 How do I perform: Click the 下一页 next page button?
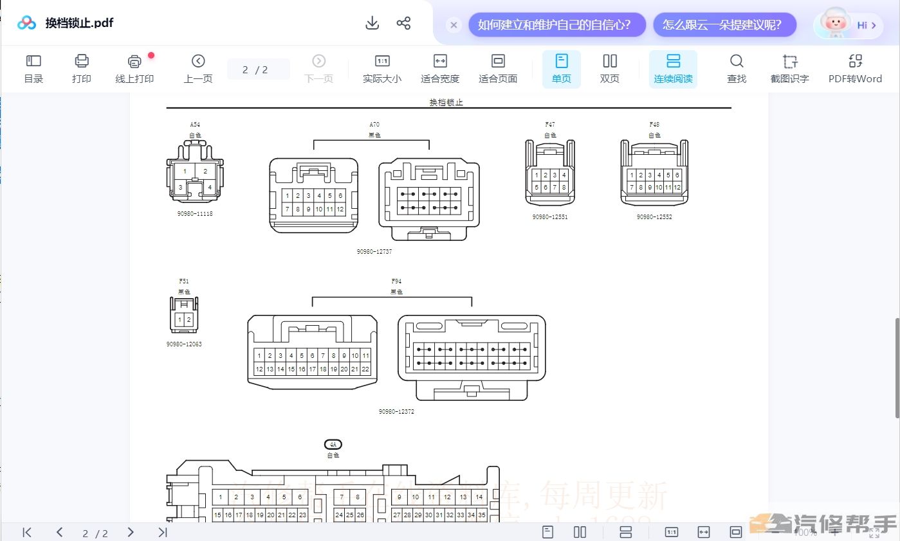pyautogui.click(x=318, y=69)
